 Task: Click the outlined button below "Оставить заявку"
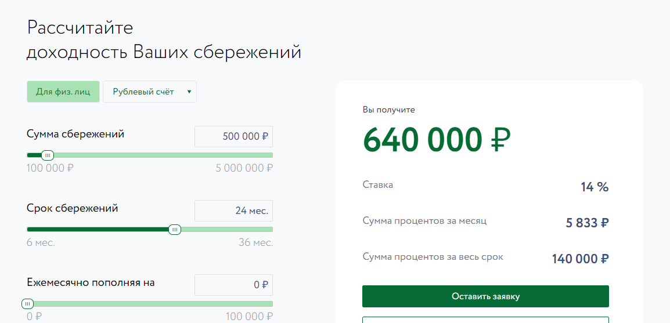(x=485, y=320)
